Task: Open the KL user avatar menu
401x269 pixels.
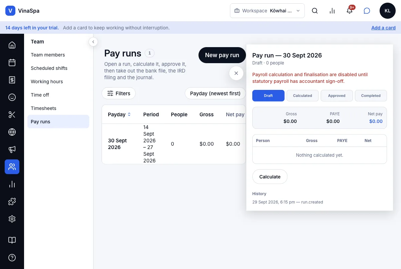Action: [388, 11]
